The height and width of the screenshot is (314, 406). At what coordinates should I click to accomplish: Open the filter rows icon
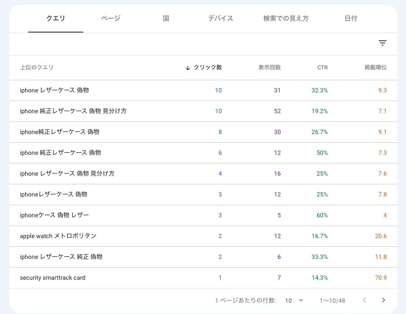[x=382, y=43]
